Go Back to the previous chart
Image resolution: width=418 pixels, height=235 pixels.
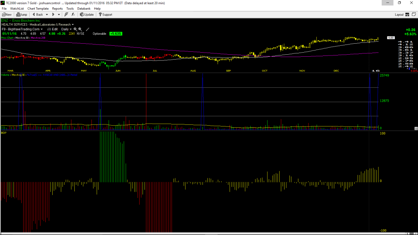[38, 15]
